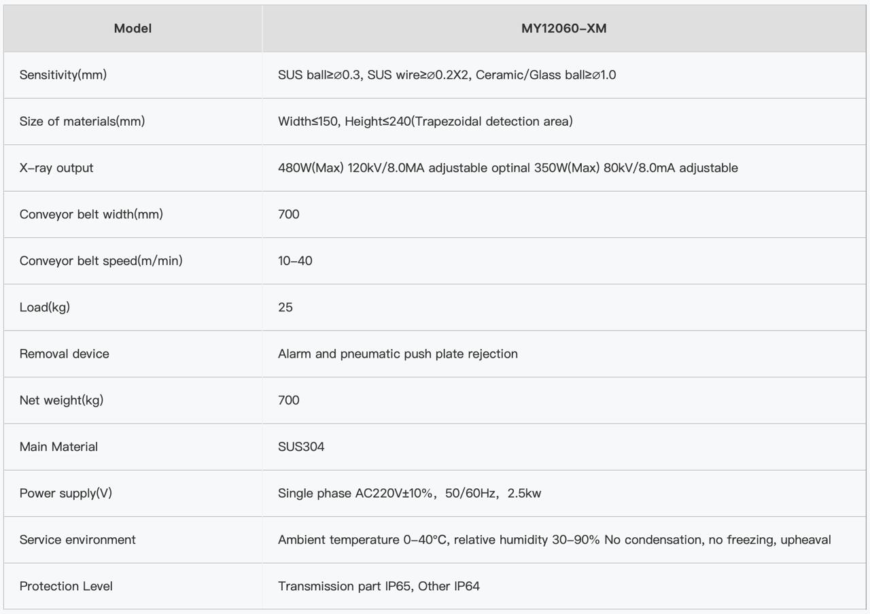Click the SUS ball sensitivity value text
The image size is (870, 614).
447,75
